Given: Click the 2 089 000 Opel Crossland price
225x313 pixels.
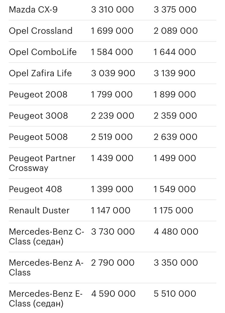Looking at the screenshot, I should [176, 31].
